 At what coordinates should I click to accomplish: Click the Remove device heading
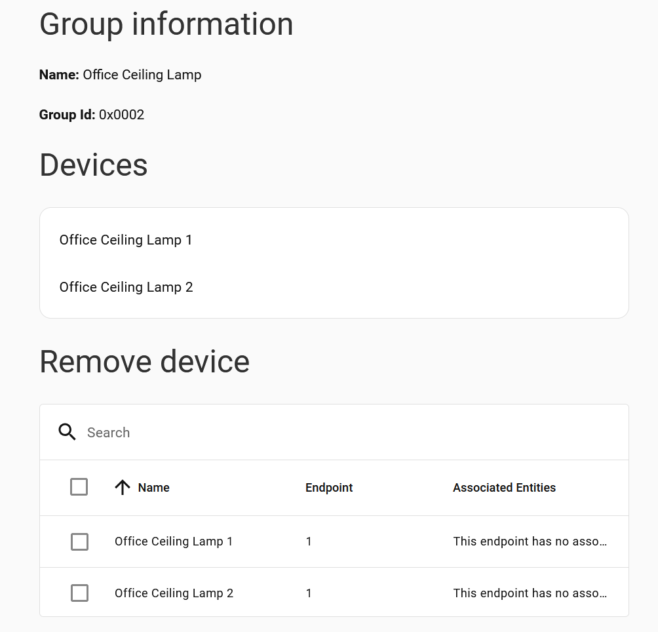145,361
